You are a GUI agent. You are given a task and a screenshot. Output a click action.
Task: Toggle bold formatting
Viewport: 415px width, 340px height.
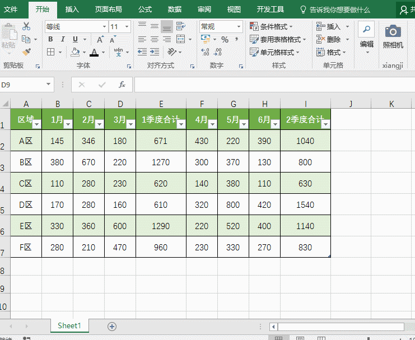(50, 39)
